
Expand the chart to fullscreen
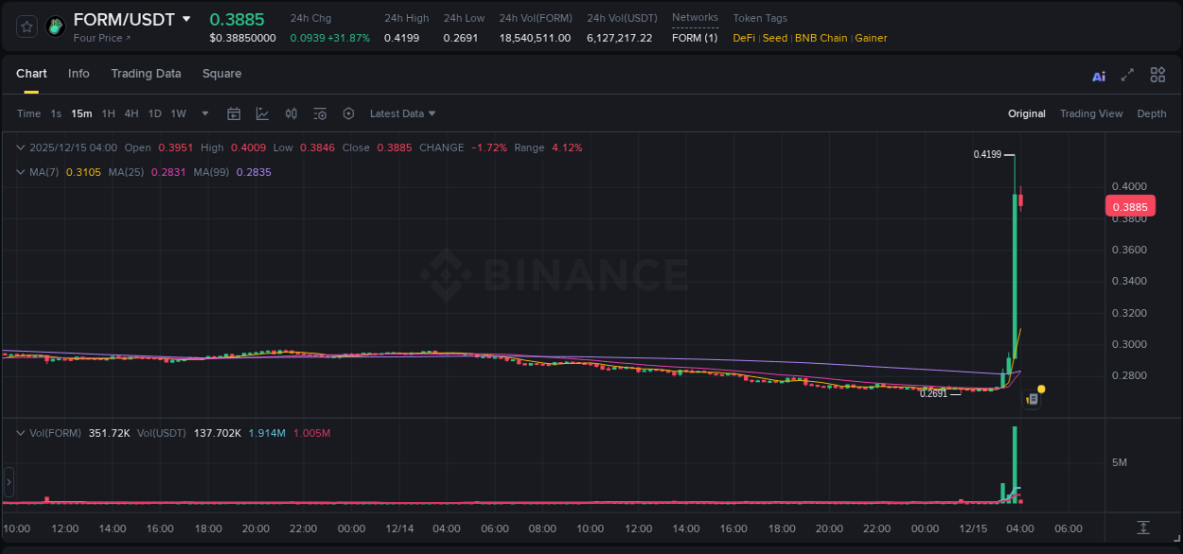[x=1126, y=74]
